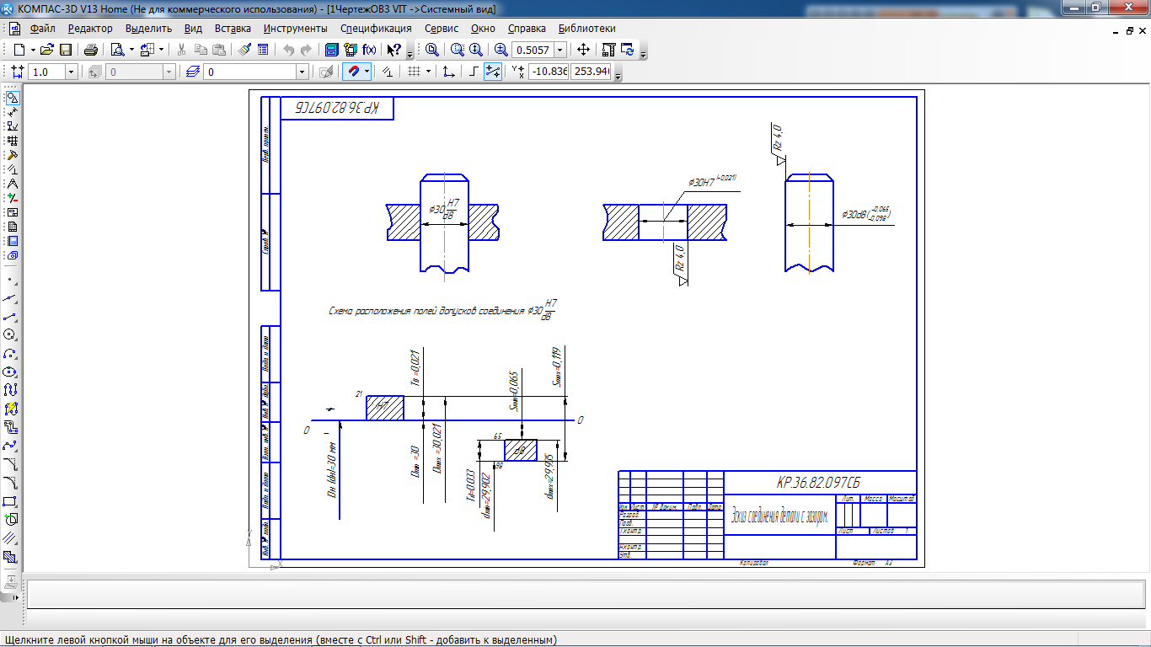This screenshot has width=1151, height=647.
Task: Select the Ellipse tool in the left toolbar
Action: pos(10,372)
